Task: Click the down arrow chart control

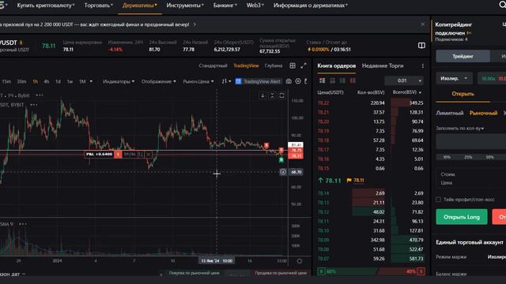Action: (262, 95)
